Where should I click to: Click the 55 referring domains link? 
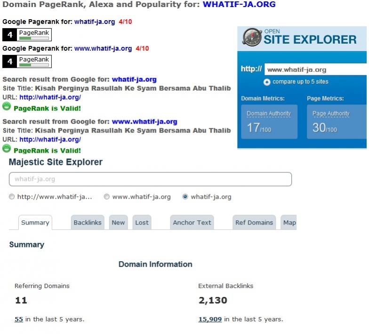(19, 319)
